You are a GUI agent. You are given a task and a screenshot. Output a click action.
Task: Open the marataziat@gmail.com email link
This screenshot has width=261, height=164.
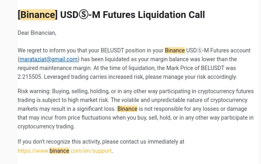[48, 59]
